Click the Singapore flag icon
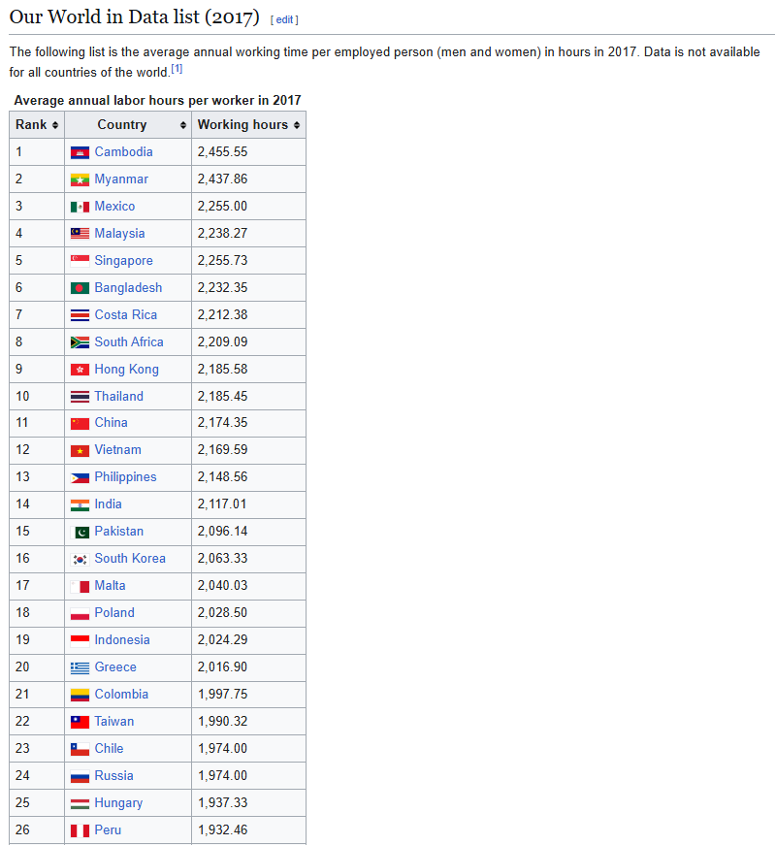The width and height of the screenshot is (776, 845). point(80,261)
